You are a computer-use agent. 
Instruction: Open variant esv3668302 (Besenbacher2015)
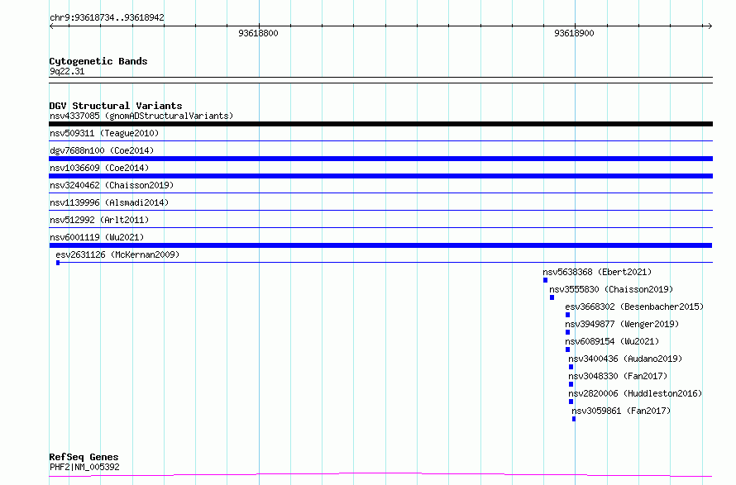point(634,307)
